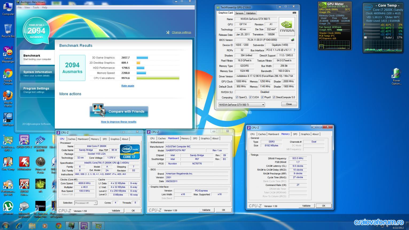Click Validate in the CPU-Z memory window

pyautogui.click(x=306, y=206)
